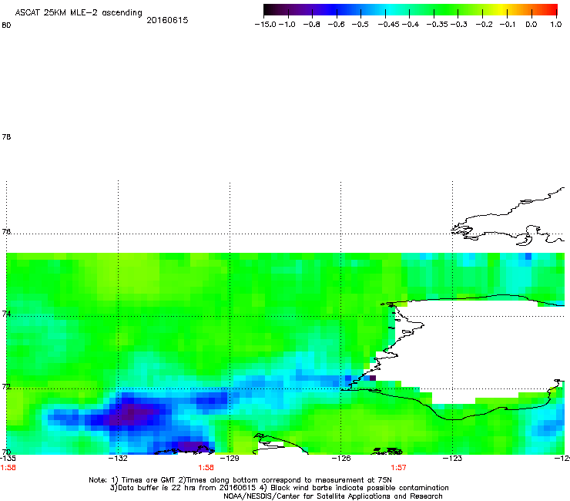
Task: Click the -0.6 color bar label
Action: (x=336, y=25)
